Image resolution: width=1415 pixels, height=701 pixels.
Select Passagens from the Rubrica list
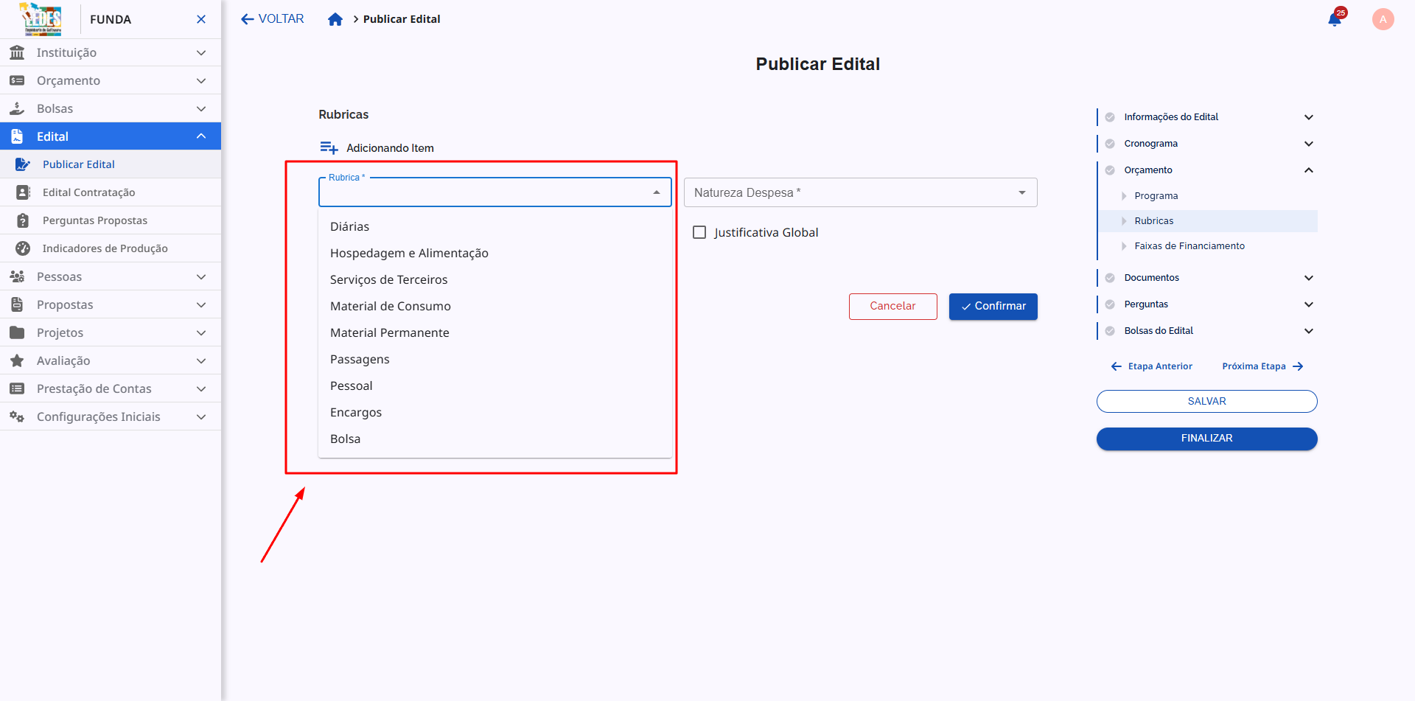360,359
